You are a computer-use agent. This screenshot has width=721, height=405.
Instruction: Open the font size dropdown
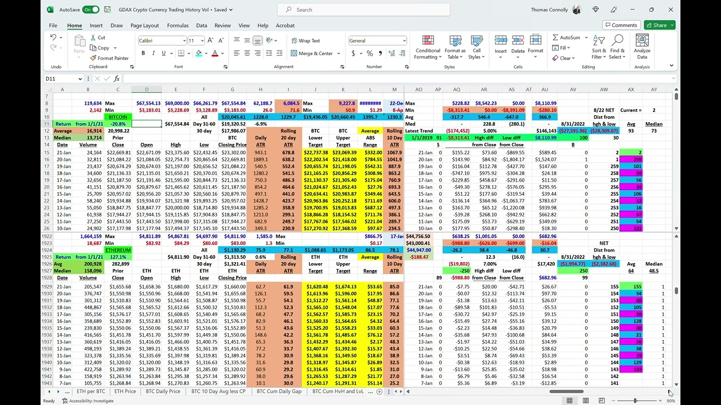pos(202,41)
